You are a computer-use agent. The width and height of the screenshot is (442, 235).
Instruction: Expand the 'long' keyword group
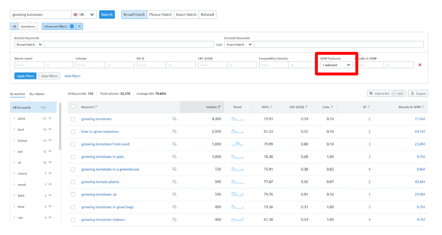click(x=14, y=207)
